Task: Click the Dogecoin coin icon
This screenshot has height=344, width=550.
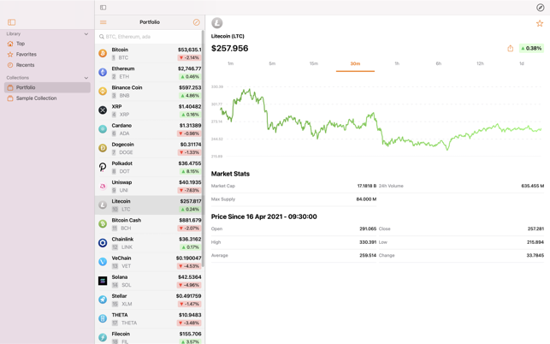Action: (103, 148)
